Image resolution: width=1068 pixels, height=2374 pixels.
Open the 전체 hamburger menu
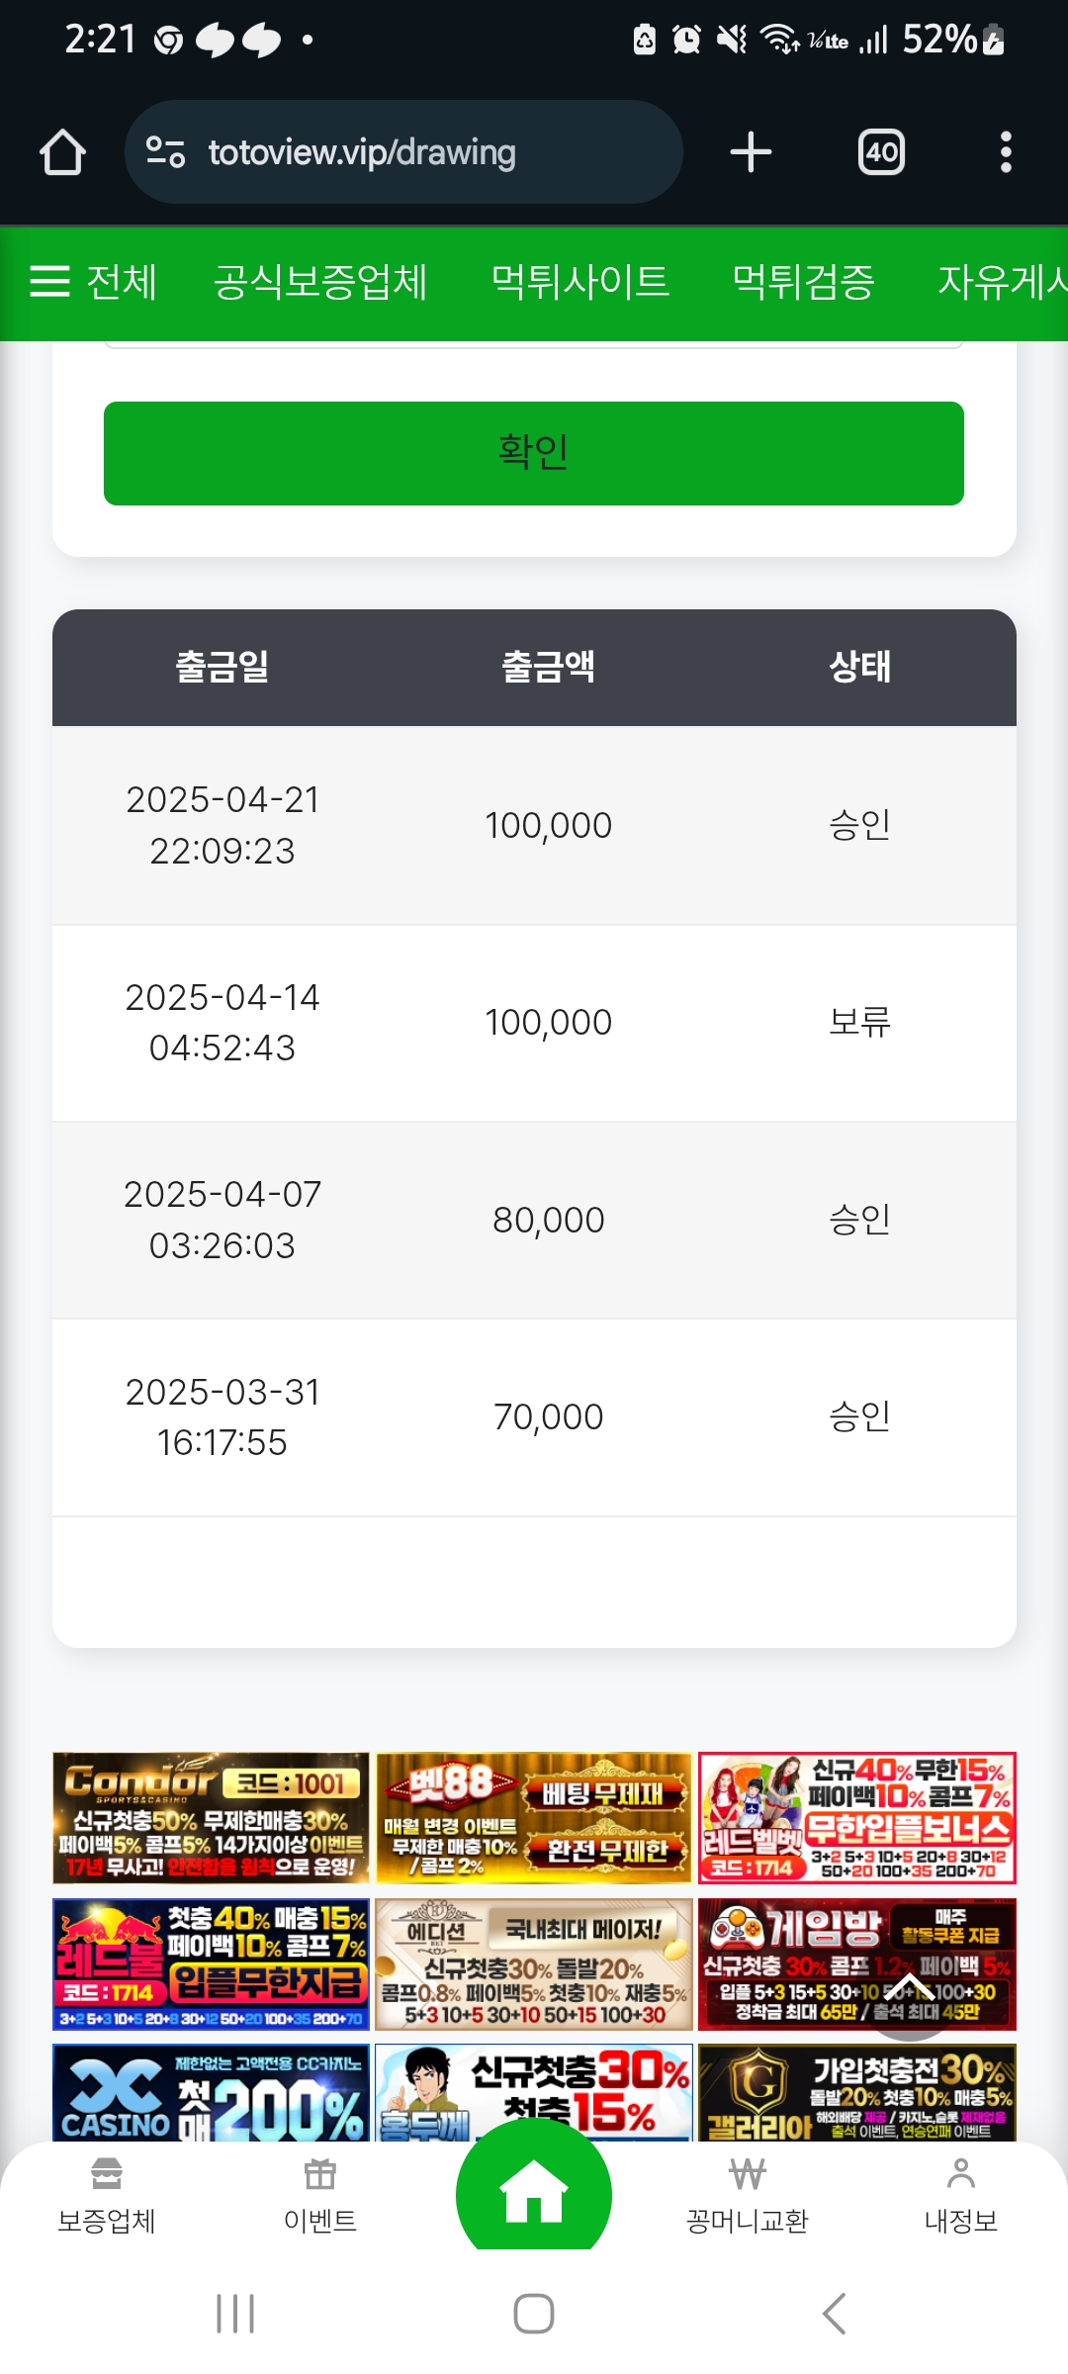[x=93, y=282]
